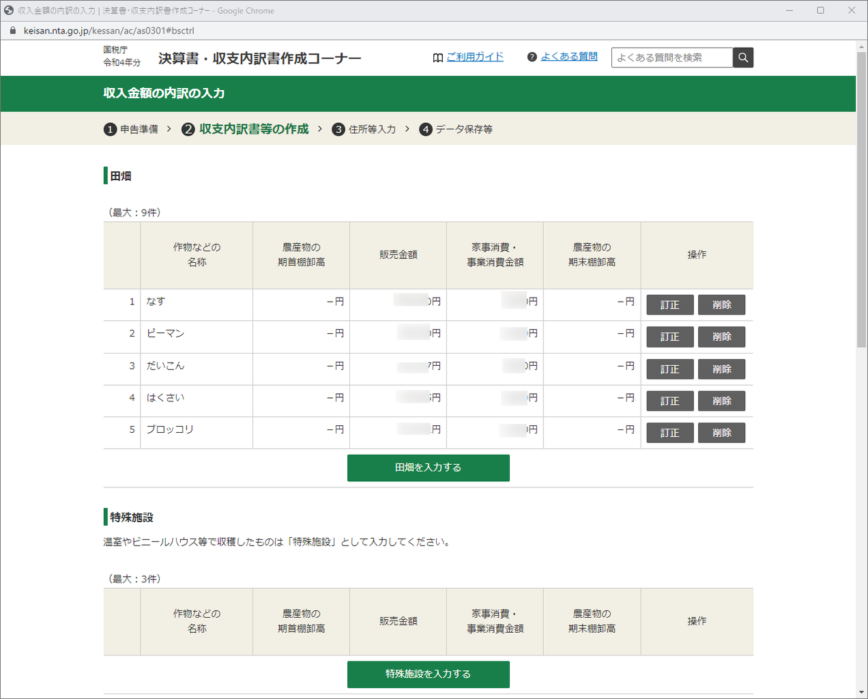This screenshot has height=699, width=868.
Task: Select step 2 収支内訳書等の作成
Action: coord(245,129)
